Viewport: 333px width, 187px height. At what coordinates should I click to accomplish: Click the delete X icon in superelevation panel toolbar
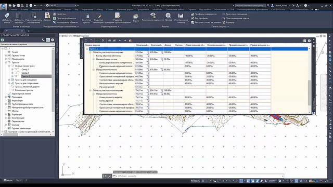pyautogui.click(x=103, y=41)
